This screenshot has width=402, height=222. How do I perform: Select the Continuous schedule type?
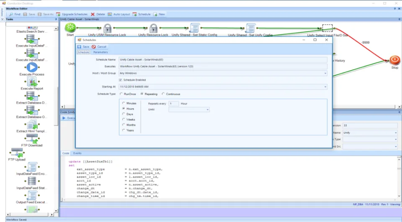[x=163, y=94]
